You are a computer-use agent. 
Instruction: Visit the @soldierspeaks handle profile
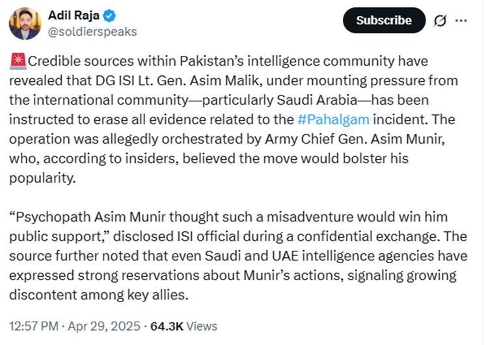tap(92, 32)
